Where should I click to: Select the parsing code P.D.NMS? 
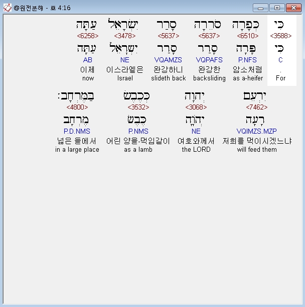tap(77, 131)
